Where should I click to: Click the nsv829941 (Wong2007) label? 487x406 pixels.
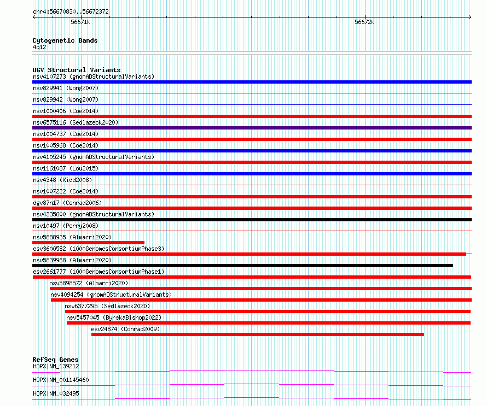[x=66, y=88]
